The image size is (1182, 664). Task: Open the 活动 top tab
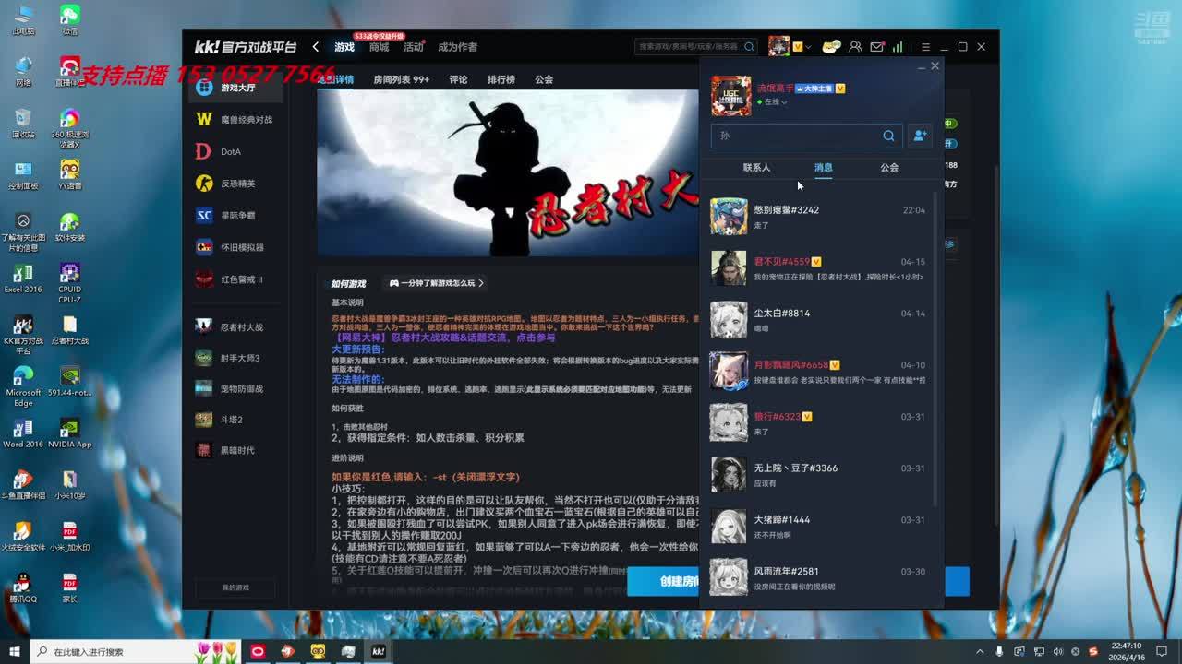(x=413, y=47)
